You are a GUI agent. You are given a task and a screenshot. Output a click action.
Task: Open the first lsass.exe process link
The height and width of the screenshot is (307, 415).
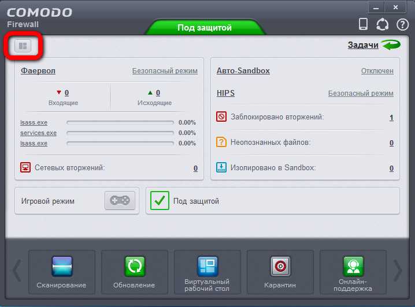[34, 122]
